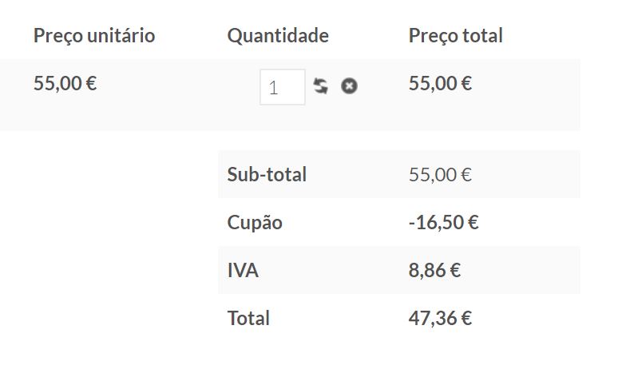Click the update quantity refresh arrows icon
This screenshot has width=618, height=377.
pos(320,86)
